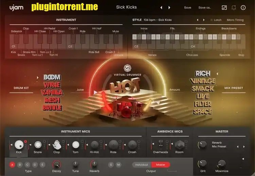The image size is (255, 176).
Task: Set output to Master
Action: pos(161,165)
